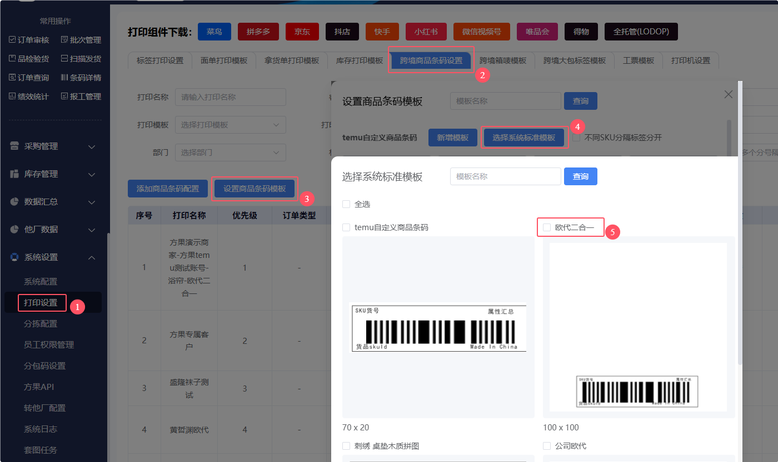
Task: Open the 工票模板 tab
Action: click(639, 60)
